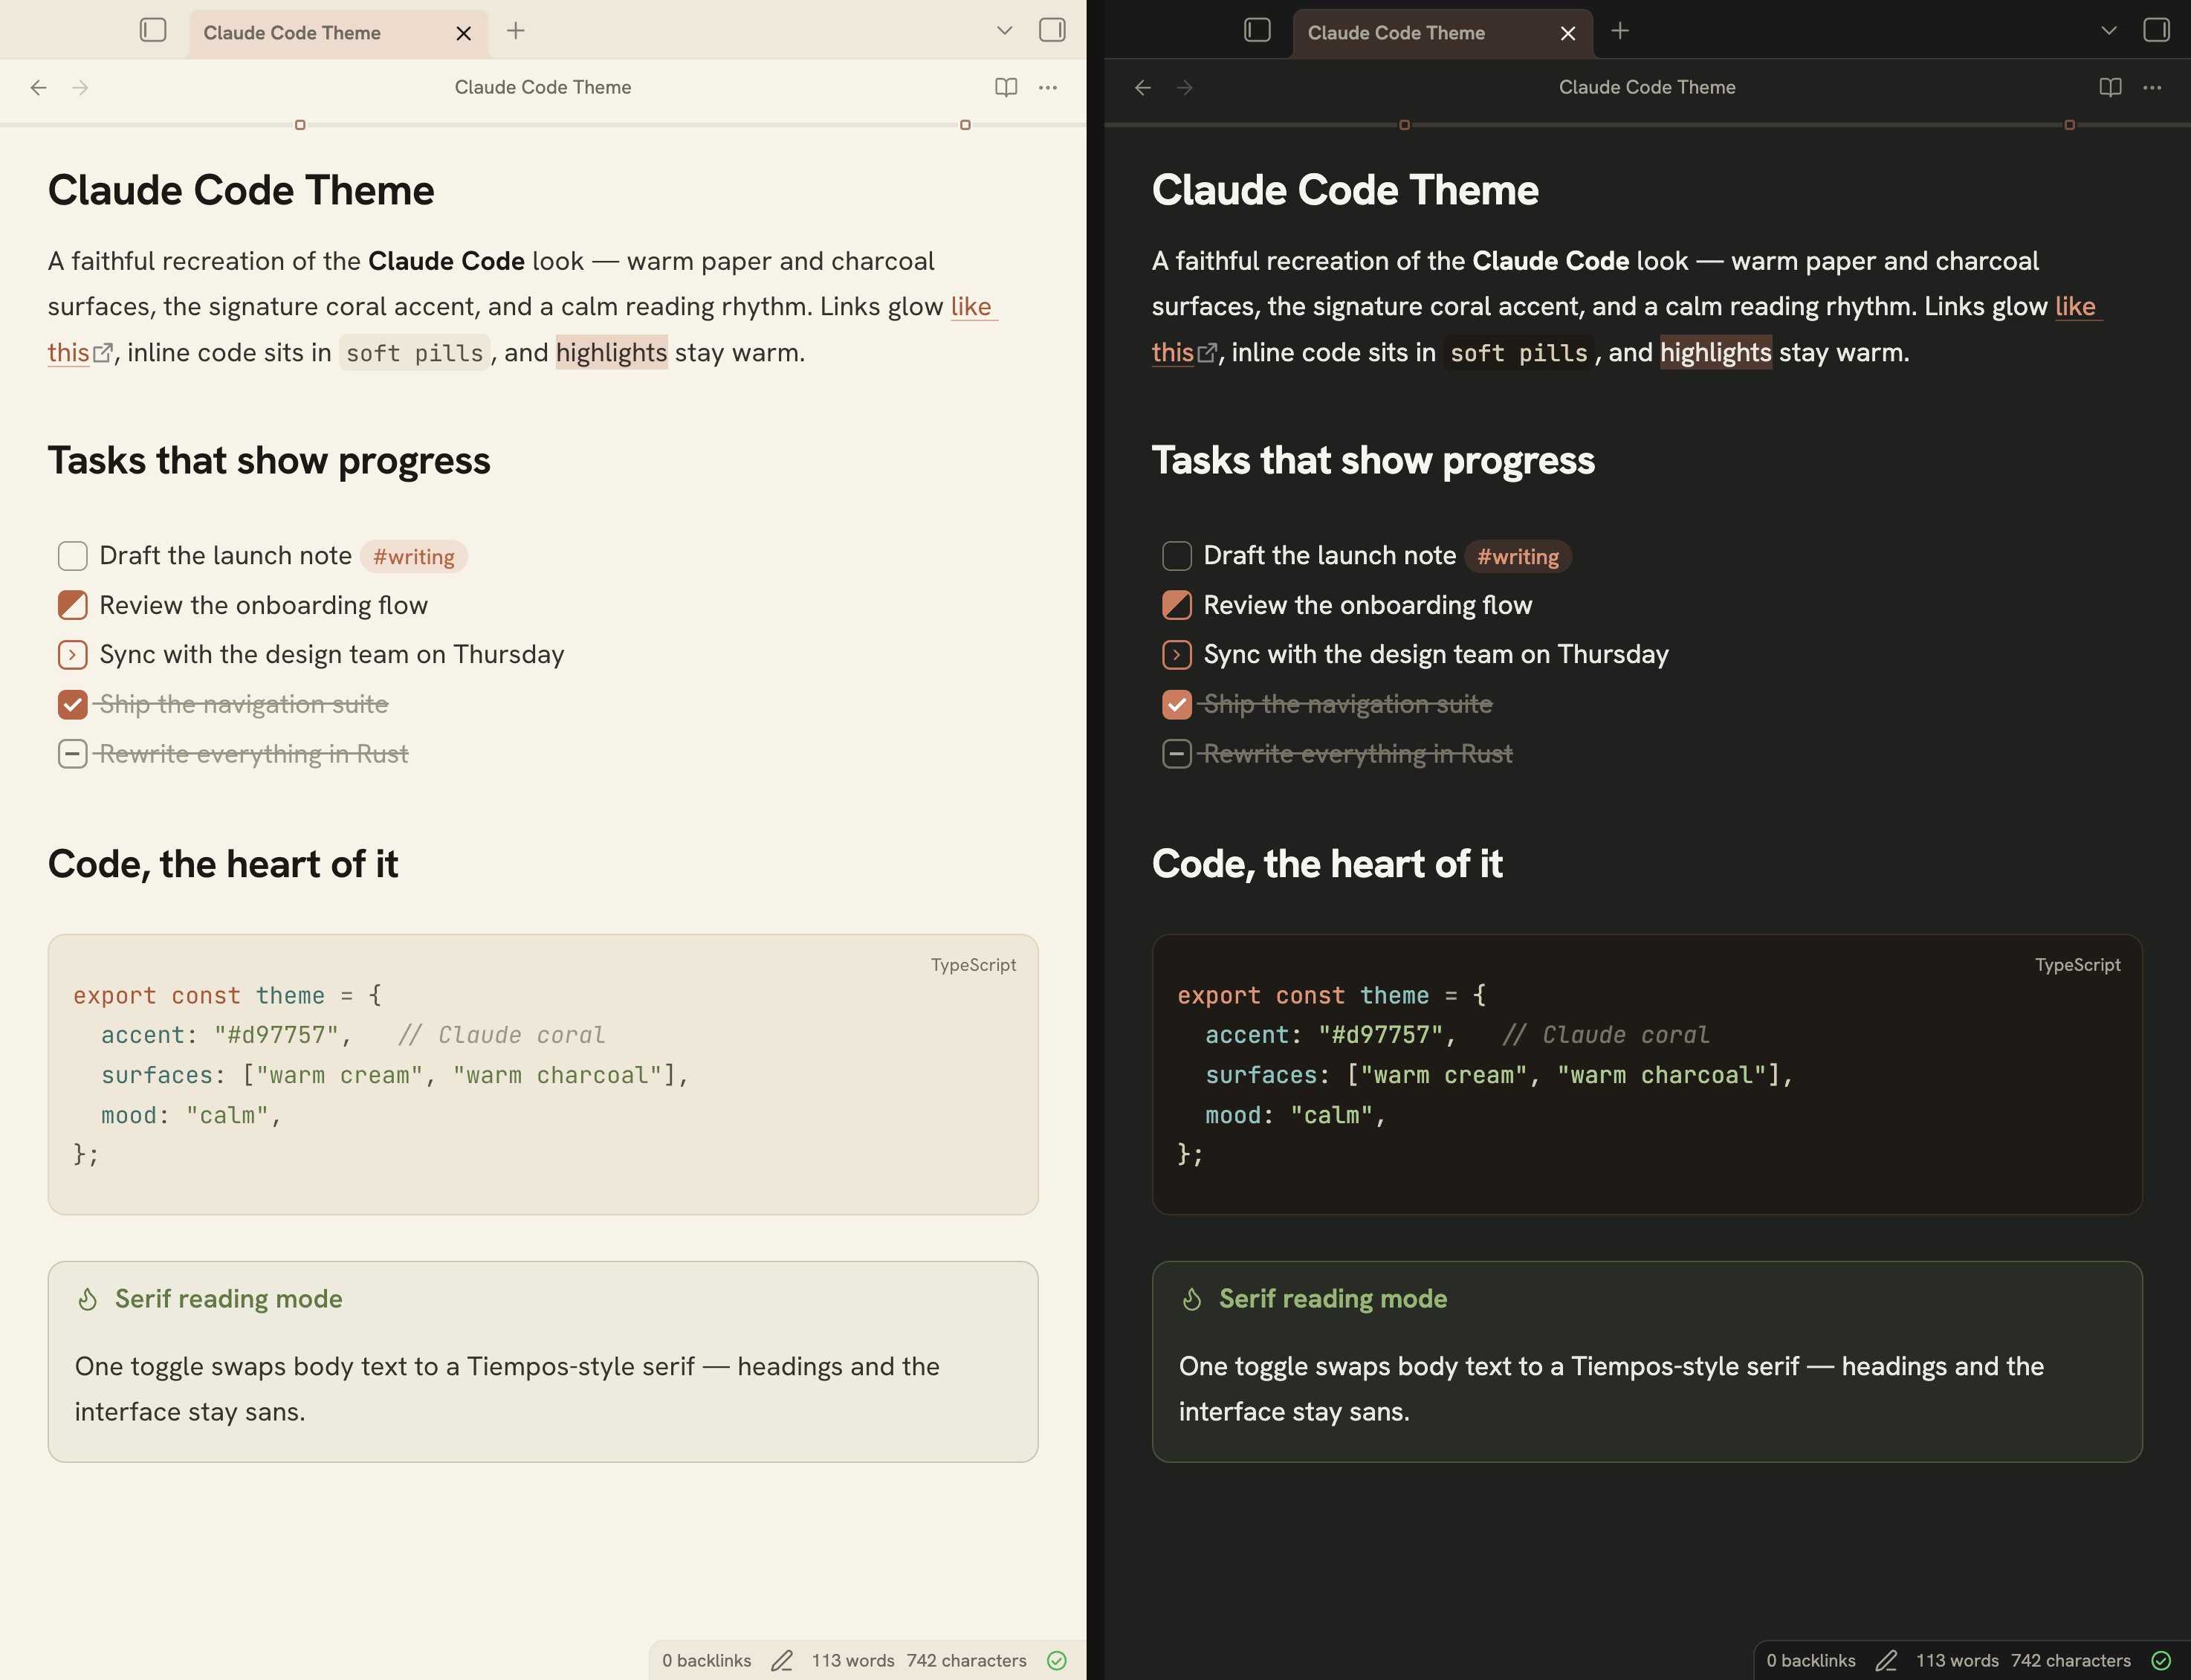Click flame icon in dark Serif callout

coord(1192,1299)
